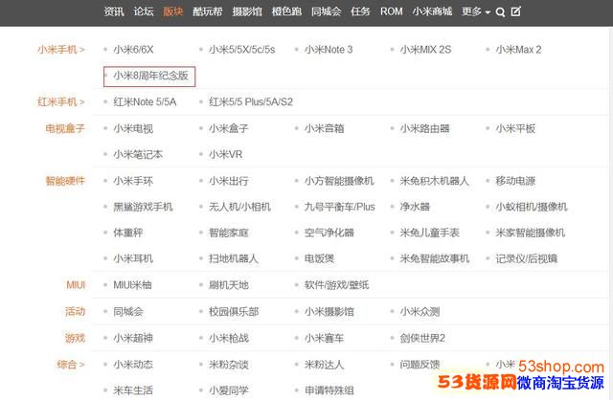Image resolution: width=613 pixels, height=400 pixels.
Task: Open the 小米音箱 board
Action: click(325, 128)
